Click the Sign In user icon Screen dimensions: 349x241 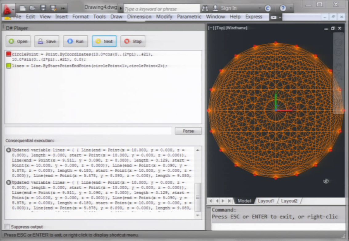(215, 8)
